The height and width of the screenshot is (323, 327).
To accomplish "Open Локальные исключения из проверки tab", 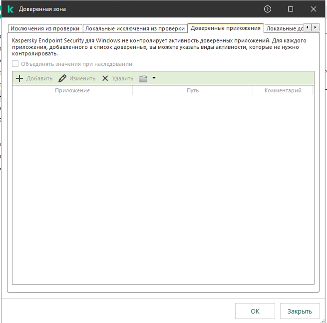I will pos(135,28).
